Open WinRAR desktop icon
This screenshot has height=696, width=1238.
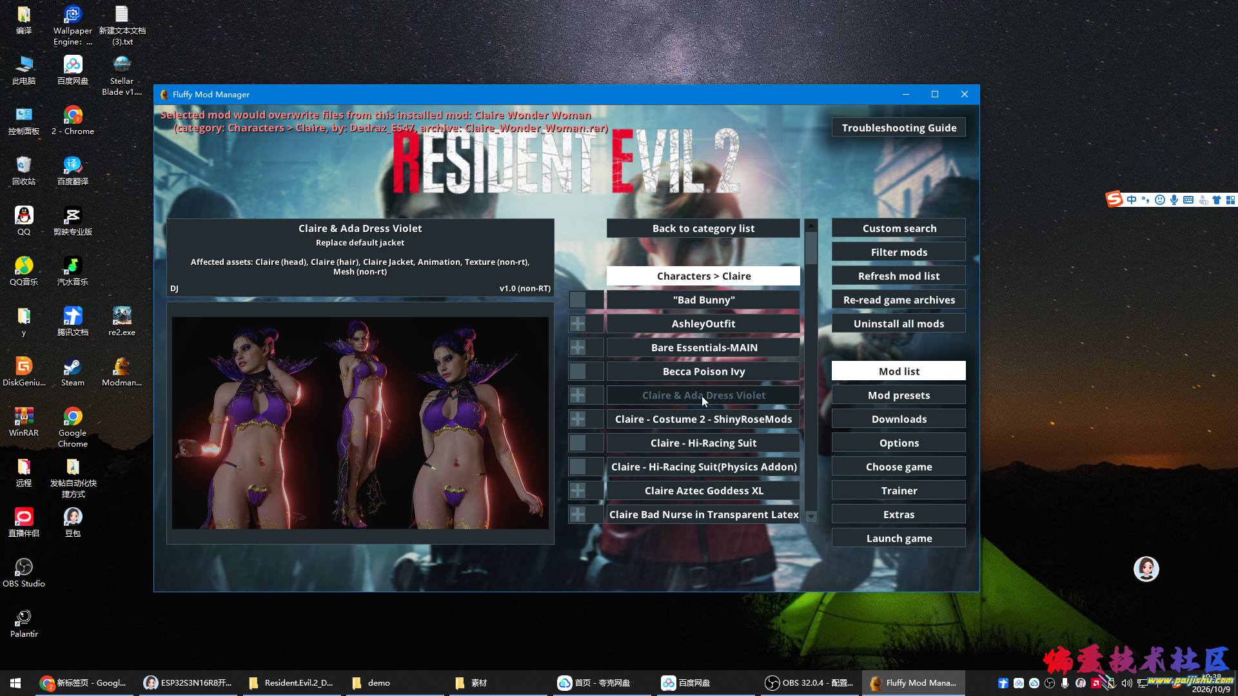point(24,422)
